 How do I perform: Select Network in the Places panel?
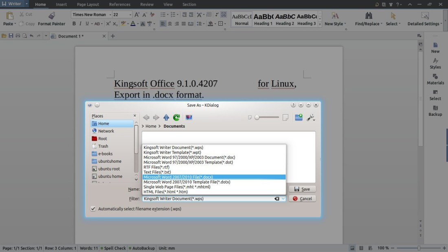click(106, 131)
